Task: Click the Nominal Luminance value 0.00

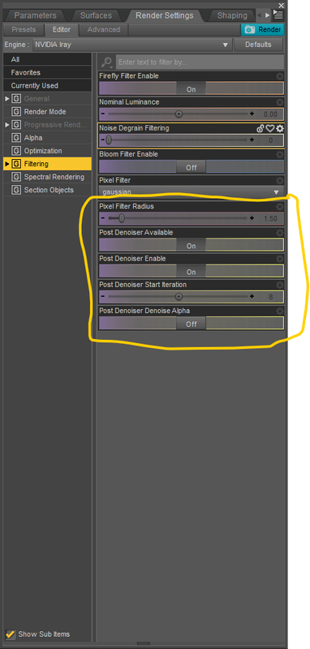Action: (x=270, y=114)
